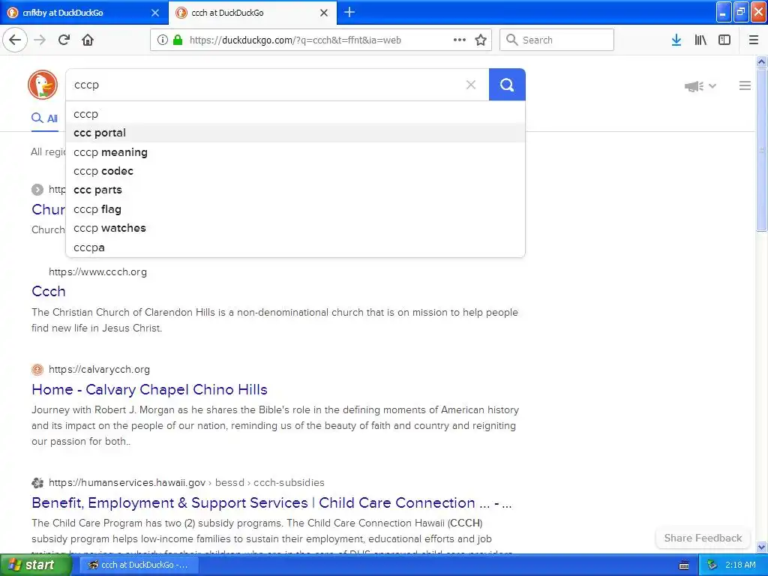
Task: Open 'Home - Calvary Chapel Chino Hills' link
Action: click(x=149, y=389)
